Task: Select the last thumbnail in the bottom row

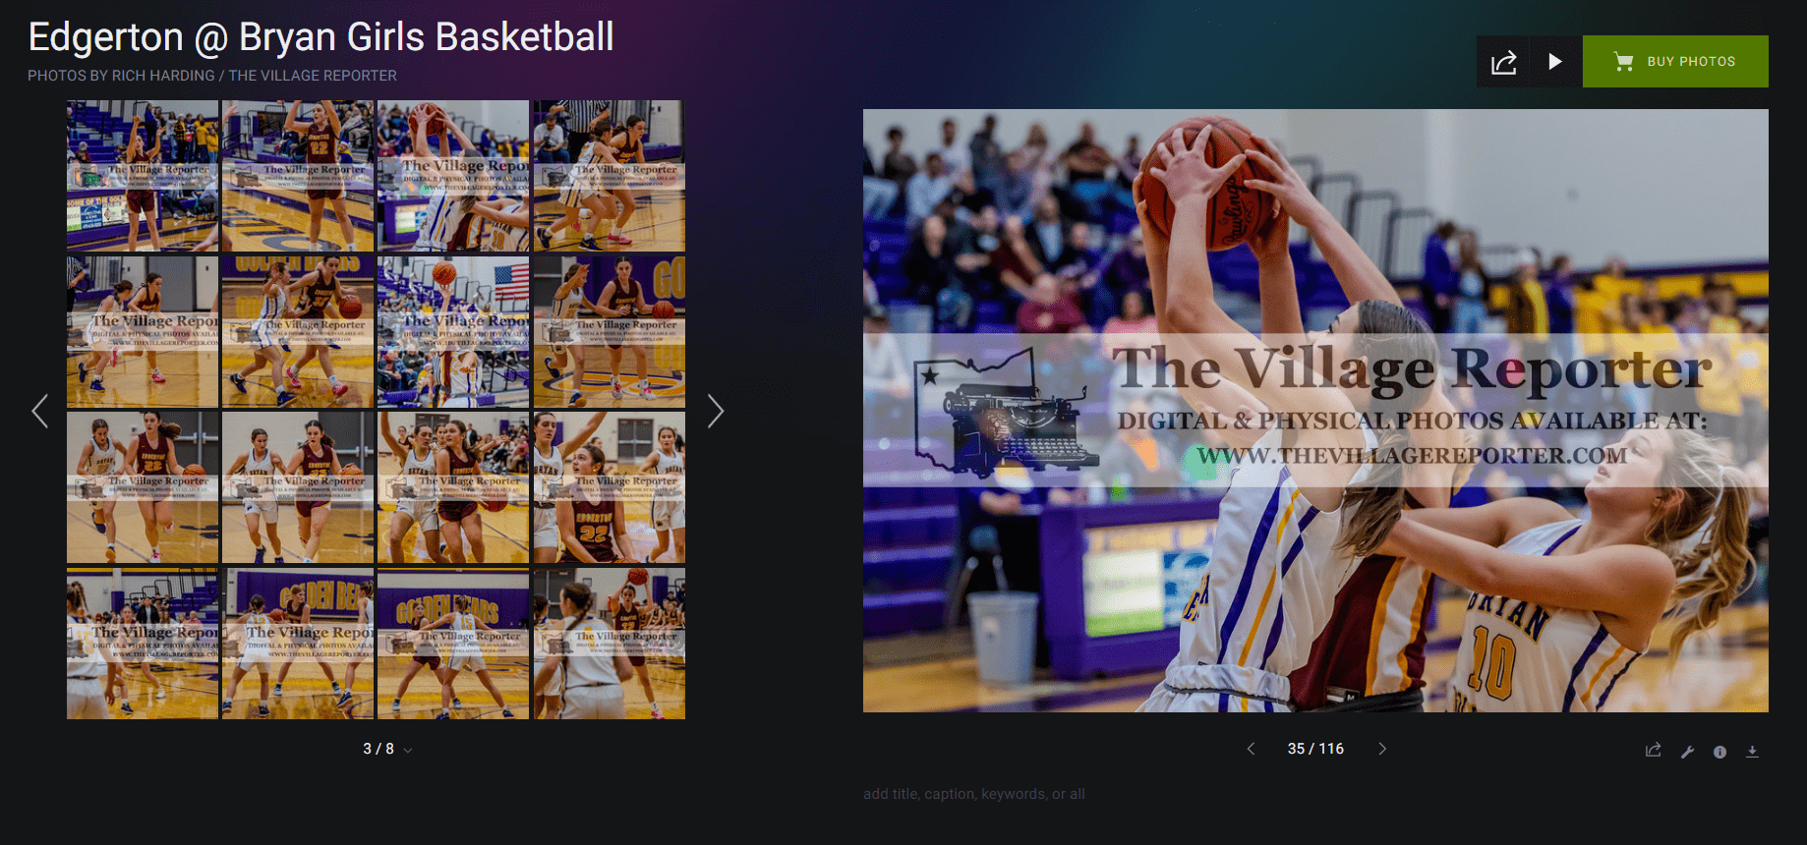Action: (610, 644)
